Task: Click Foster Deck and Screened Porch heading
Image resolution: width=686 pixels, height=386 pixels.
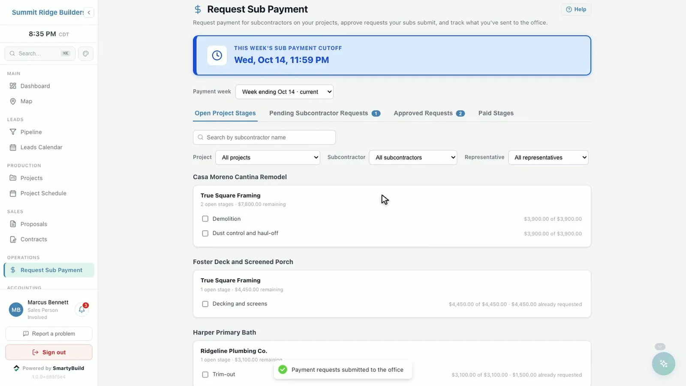Action: pos(243,262)
